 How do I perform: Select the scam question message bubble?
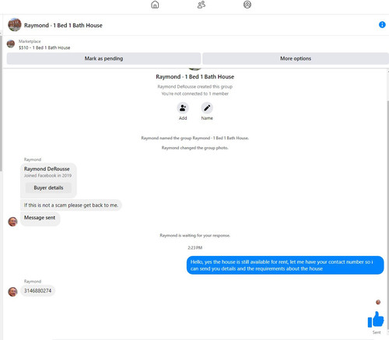coord(71,205)
